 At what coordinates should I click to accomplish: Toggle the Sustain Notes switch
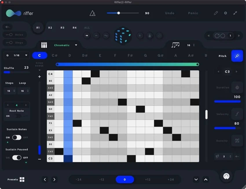pos(17,137)
